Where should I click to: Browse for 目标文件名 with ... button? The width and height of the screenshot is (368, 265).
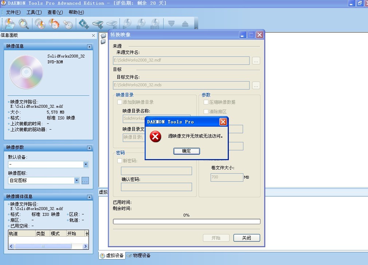[x=256, y=86]
